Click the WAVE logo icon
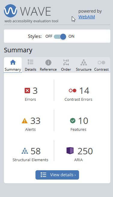113x197 pixels. click(x=11, y=11)
